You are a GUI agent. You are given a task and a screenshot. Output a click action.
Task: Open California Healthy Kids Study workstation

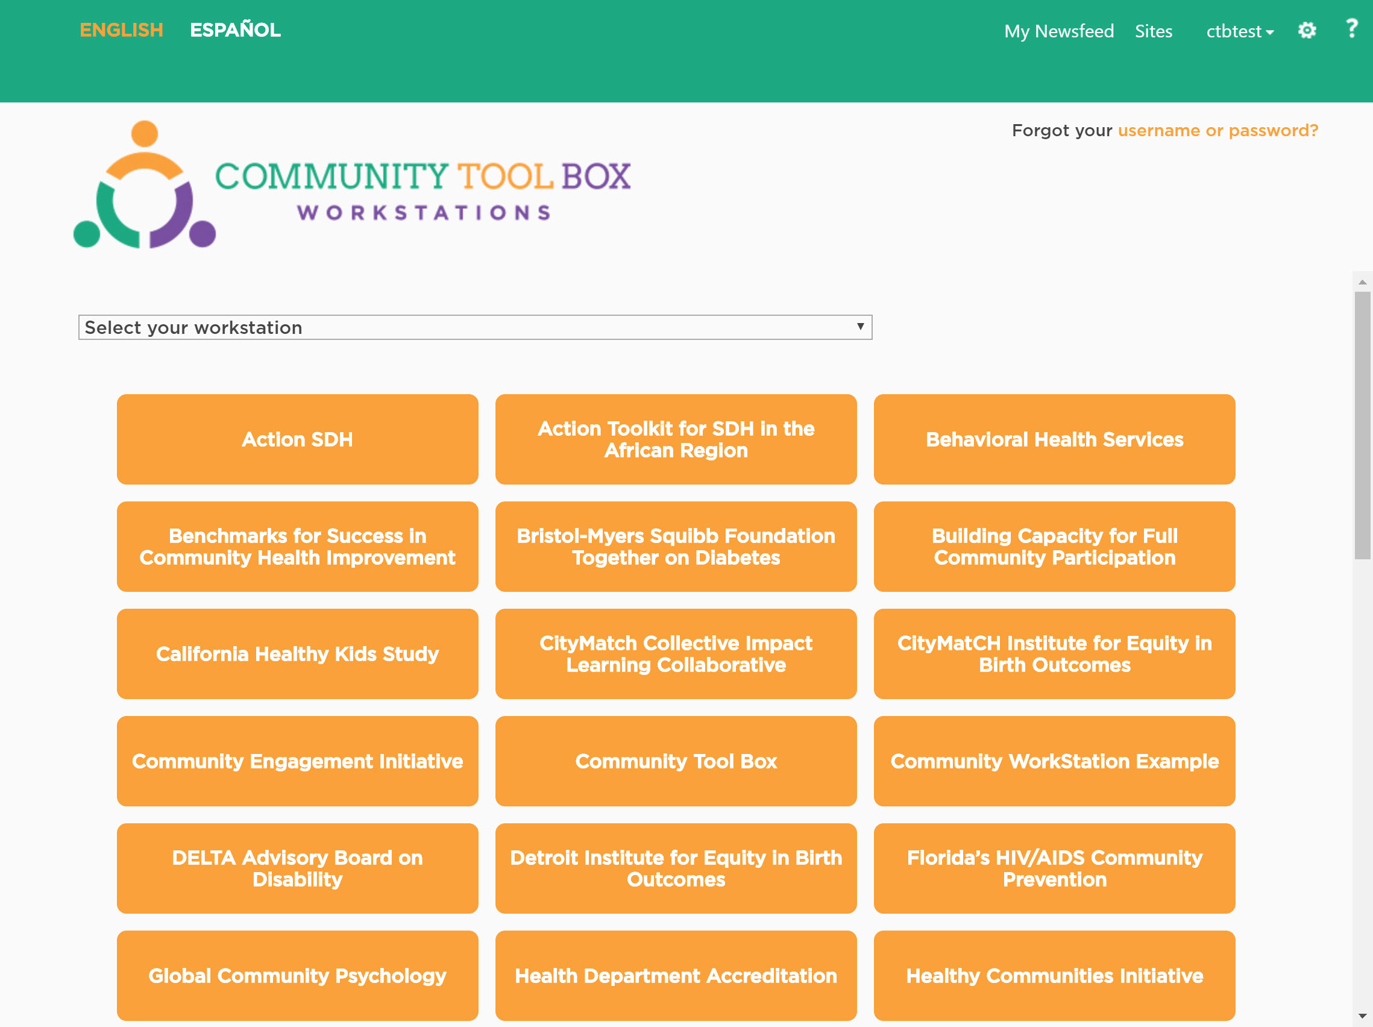click(x=297, y=654)
